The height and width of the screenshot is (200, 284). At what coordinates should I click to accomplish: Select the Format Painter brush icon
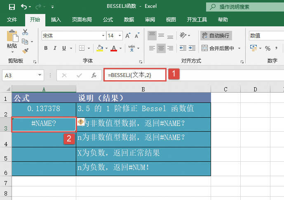[25, 51]
